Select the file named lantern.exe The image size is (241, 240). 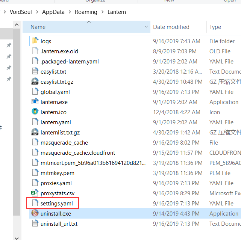[x=54, y=102]
